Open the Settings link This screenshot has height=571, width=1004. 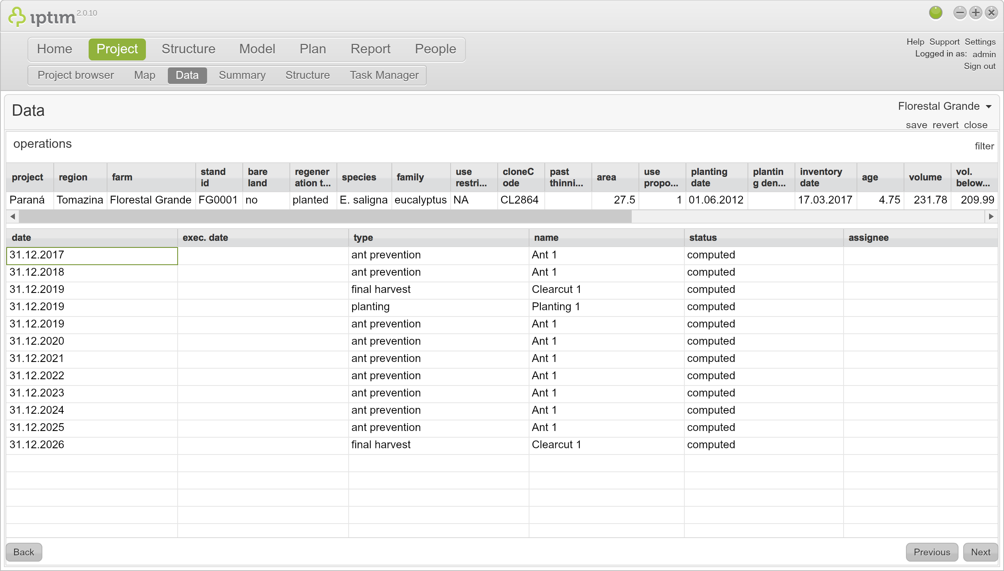click(980, 42)
